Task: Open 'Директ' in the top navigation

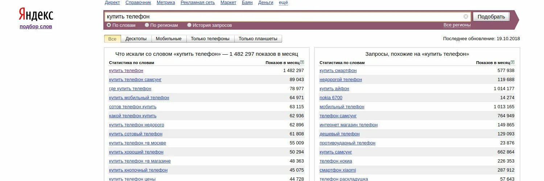Action: coord(112,3)
